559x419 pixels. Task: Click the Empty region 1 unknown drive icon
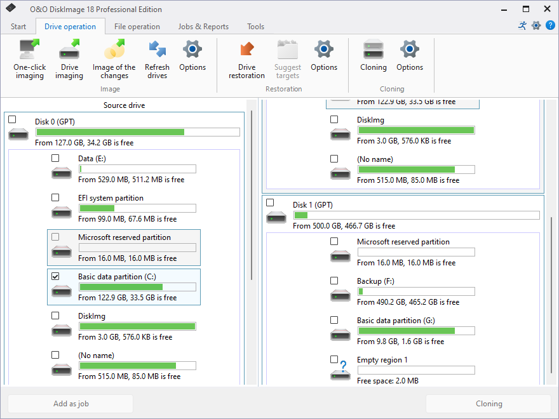click(x=340, y=371)
